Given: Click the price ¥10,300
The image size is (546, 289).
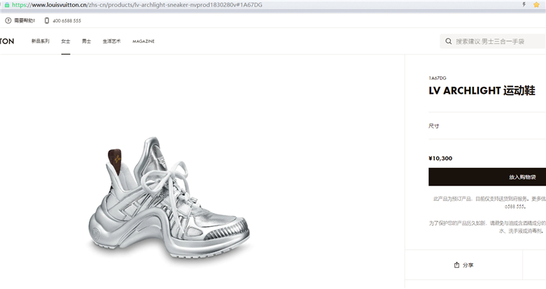Looking at the screenshot, I should (x=440, y=158).
